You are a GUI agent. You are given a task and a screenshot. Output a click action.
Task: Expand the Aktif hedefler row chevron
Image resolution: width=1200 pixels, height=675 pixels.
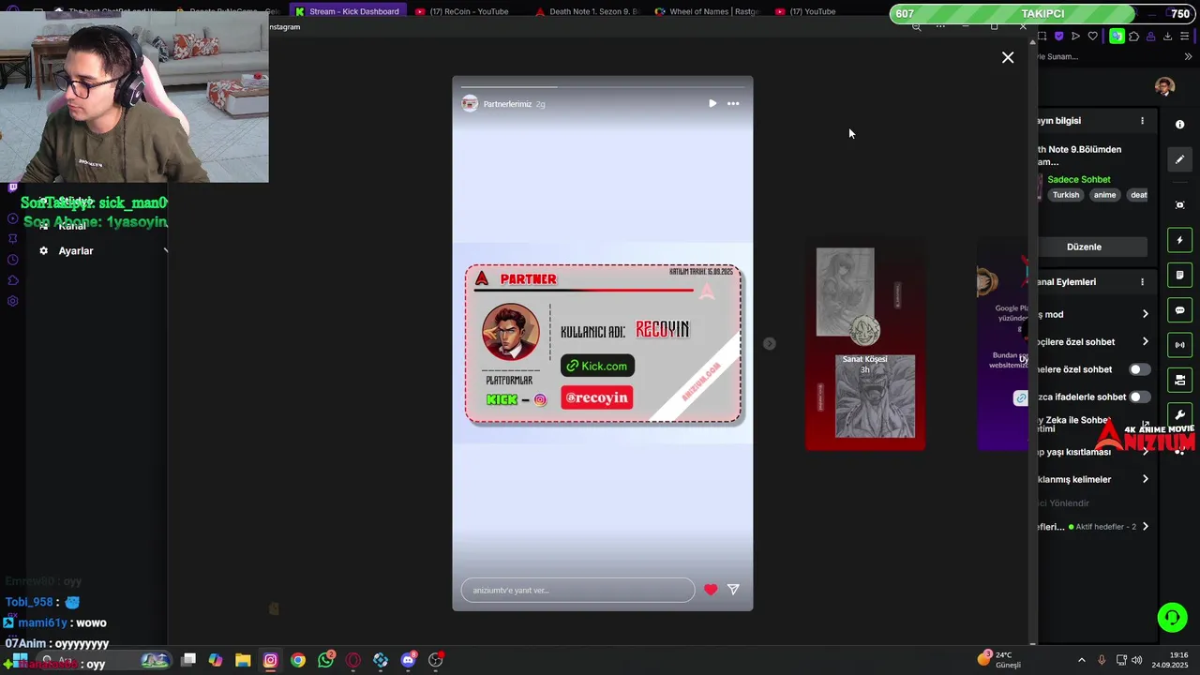[x=1145, y=527]
